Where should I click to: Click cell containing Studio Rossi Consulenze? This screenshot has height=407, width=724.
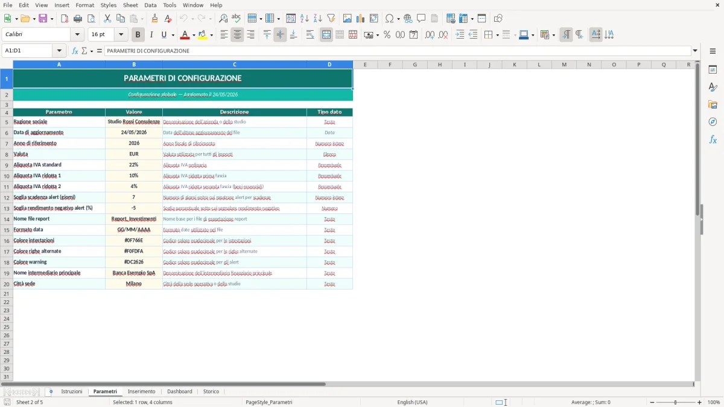[x=134, y=122]
